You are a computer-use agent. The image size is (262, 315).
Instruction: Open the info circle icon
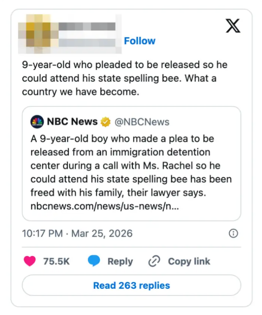[x=234, y=233]
